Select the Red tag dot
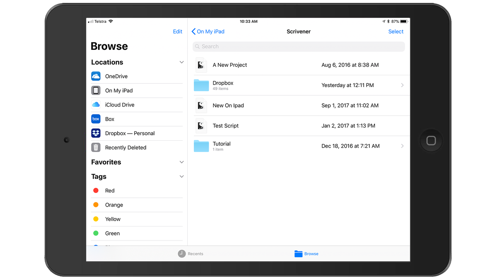This screenshot has height=280, width=497. click(96, 191)
